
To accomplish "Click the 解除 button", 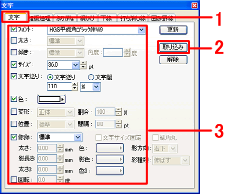I will (173, 60).
